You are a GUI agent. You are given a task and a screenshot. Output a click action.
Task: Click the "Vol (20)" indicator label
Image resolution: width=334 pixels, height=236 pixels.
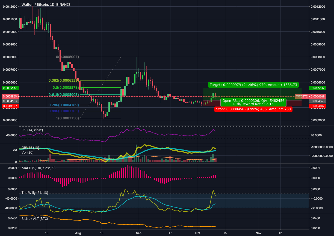(28, 152)
